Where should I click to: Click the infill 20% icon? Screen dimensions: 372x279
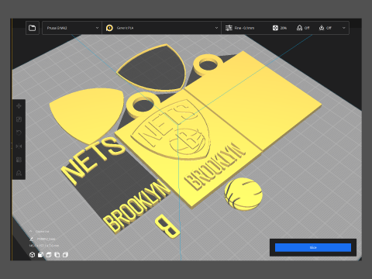(275, 28)
